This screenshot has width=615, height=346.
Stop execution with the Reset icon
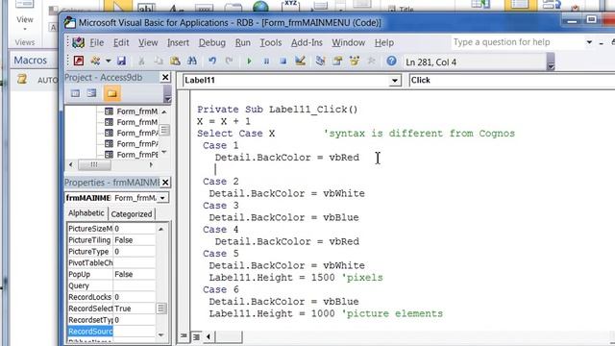[283, 62]
